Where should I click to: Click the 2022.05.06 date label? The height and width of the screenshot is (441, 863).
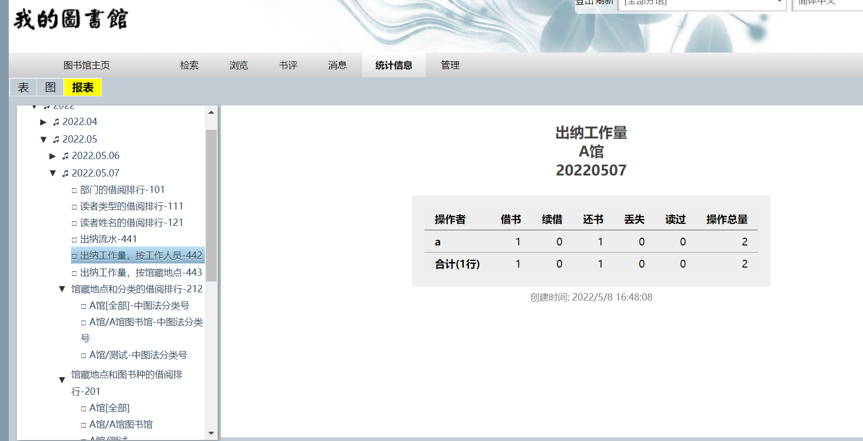tap(96, 156)
